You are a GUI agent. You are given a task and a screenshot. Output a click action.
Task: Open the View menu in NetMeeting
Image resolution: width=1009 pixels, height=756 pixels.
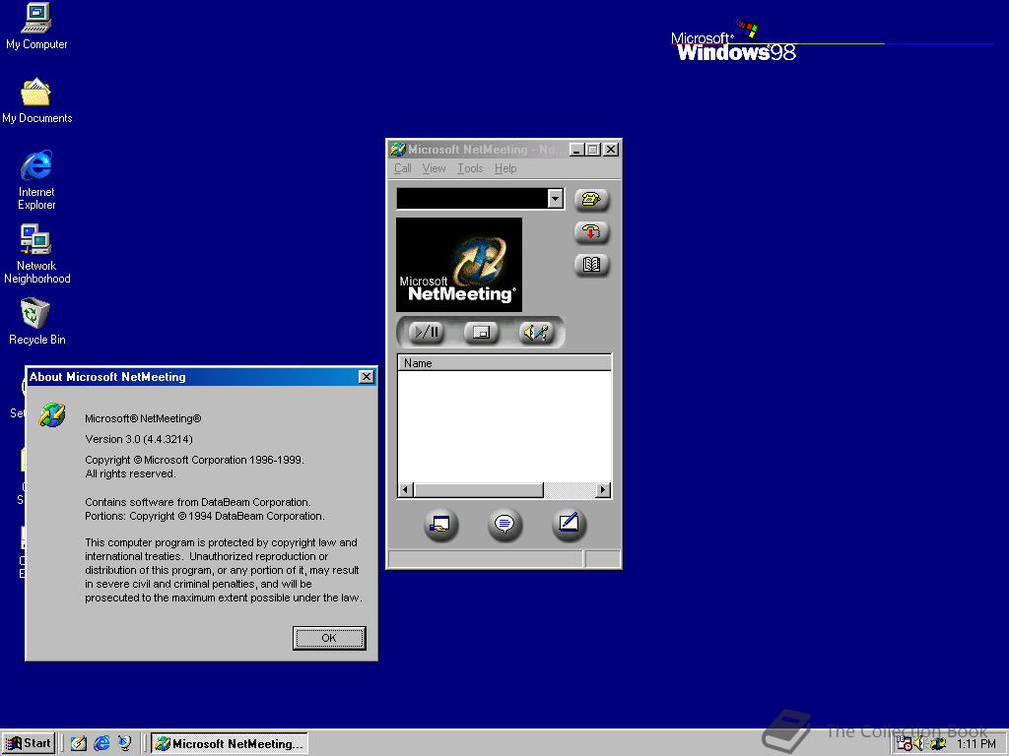click(434, 168)
